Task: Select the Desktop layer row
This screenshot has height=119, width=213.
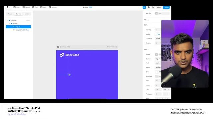Action: click(18, 20)
